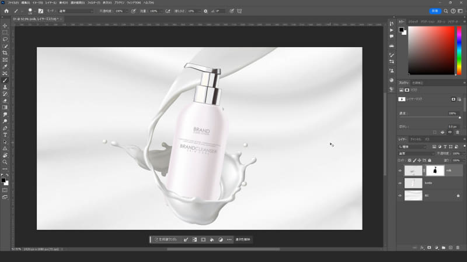This screenshot has width=467, height=262.
Task: Select the Eraser tool
Action: (5, 101)
